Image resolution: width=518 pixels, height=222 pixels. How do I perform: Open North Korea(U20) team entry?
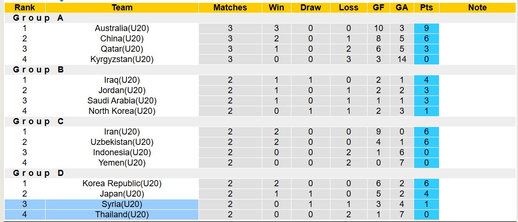(122, 111)
